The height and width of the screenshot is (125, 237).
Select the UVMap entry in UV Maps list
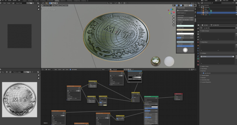coord(218,57)
